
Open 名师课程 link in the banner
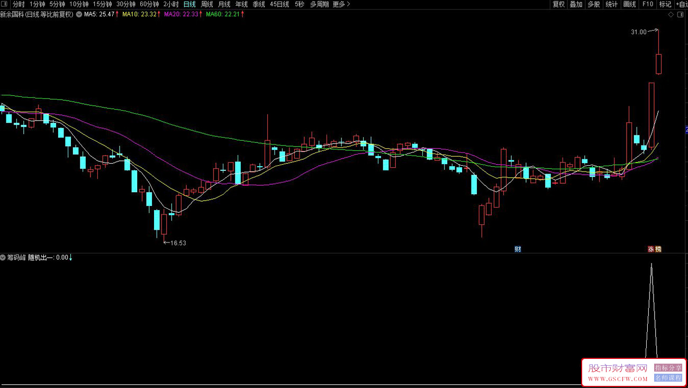point(668,378)
